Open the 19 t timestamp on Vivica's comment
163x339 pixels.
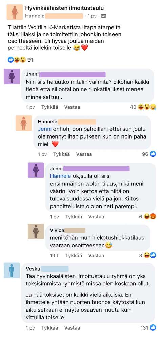click(x=54, y=255)
